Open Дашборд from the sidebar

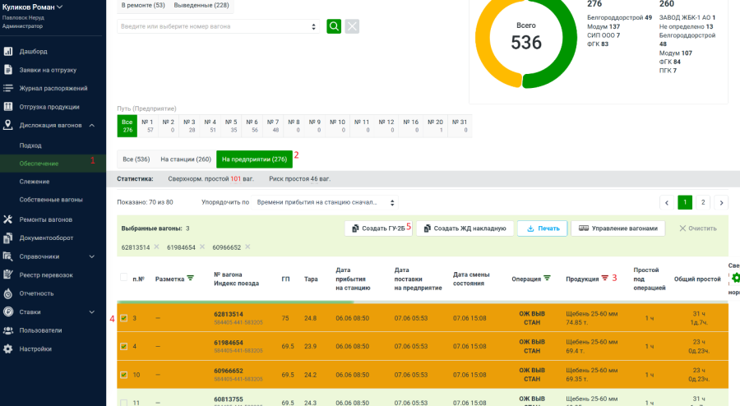pyautogui.click(x=34, y=51)
